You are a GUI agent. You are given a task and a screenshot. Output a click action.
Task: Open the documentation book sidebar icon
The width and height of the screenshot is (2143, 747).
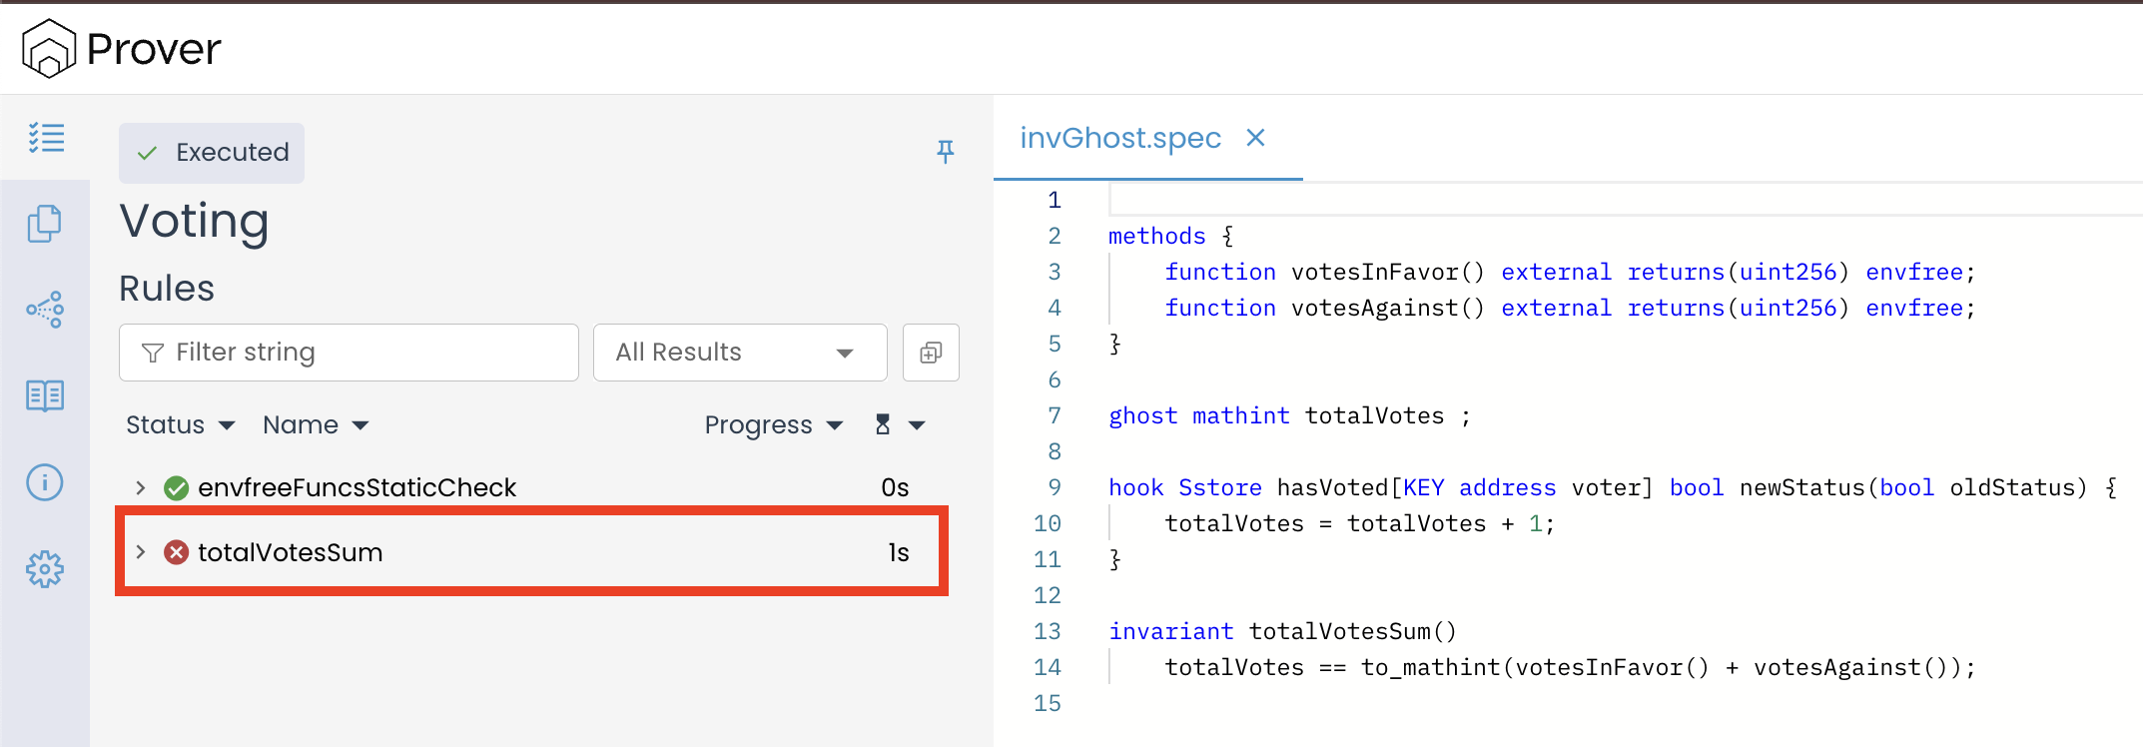pos(45,396)
